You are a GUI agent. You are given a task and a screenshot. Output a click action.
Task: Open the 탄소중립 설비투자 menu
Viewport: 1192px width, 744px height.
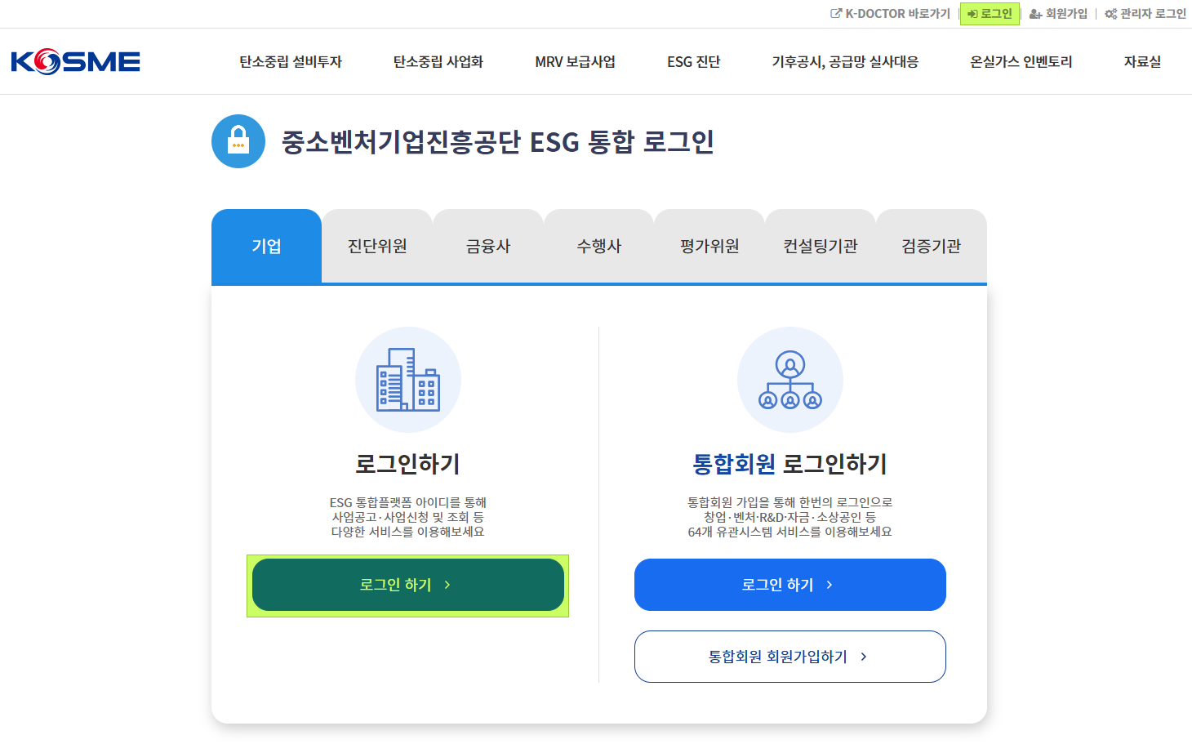[291, 62]
